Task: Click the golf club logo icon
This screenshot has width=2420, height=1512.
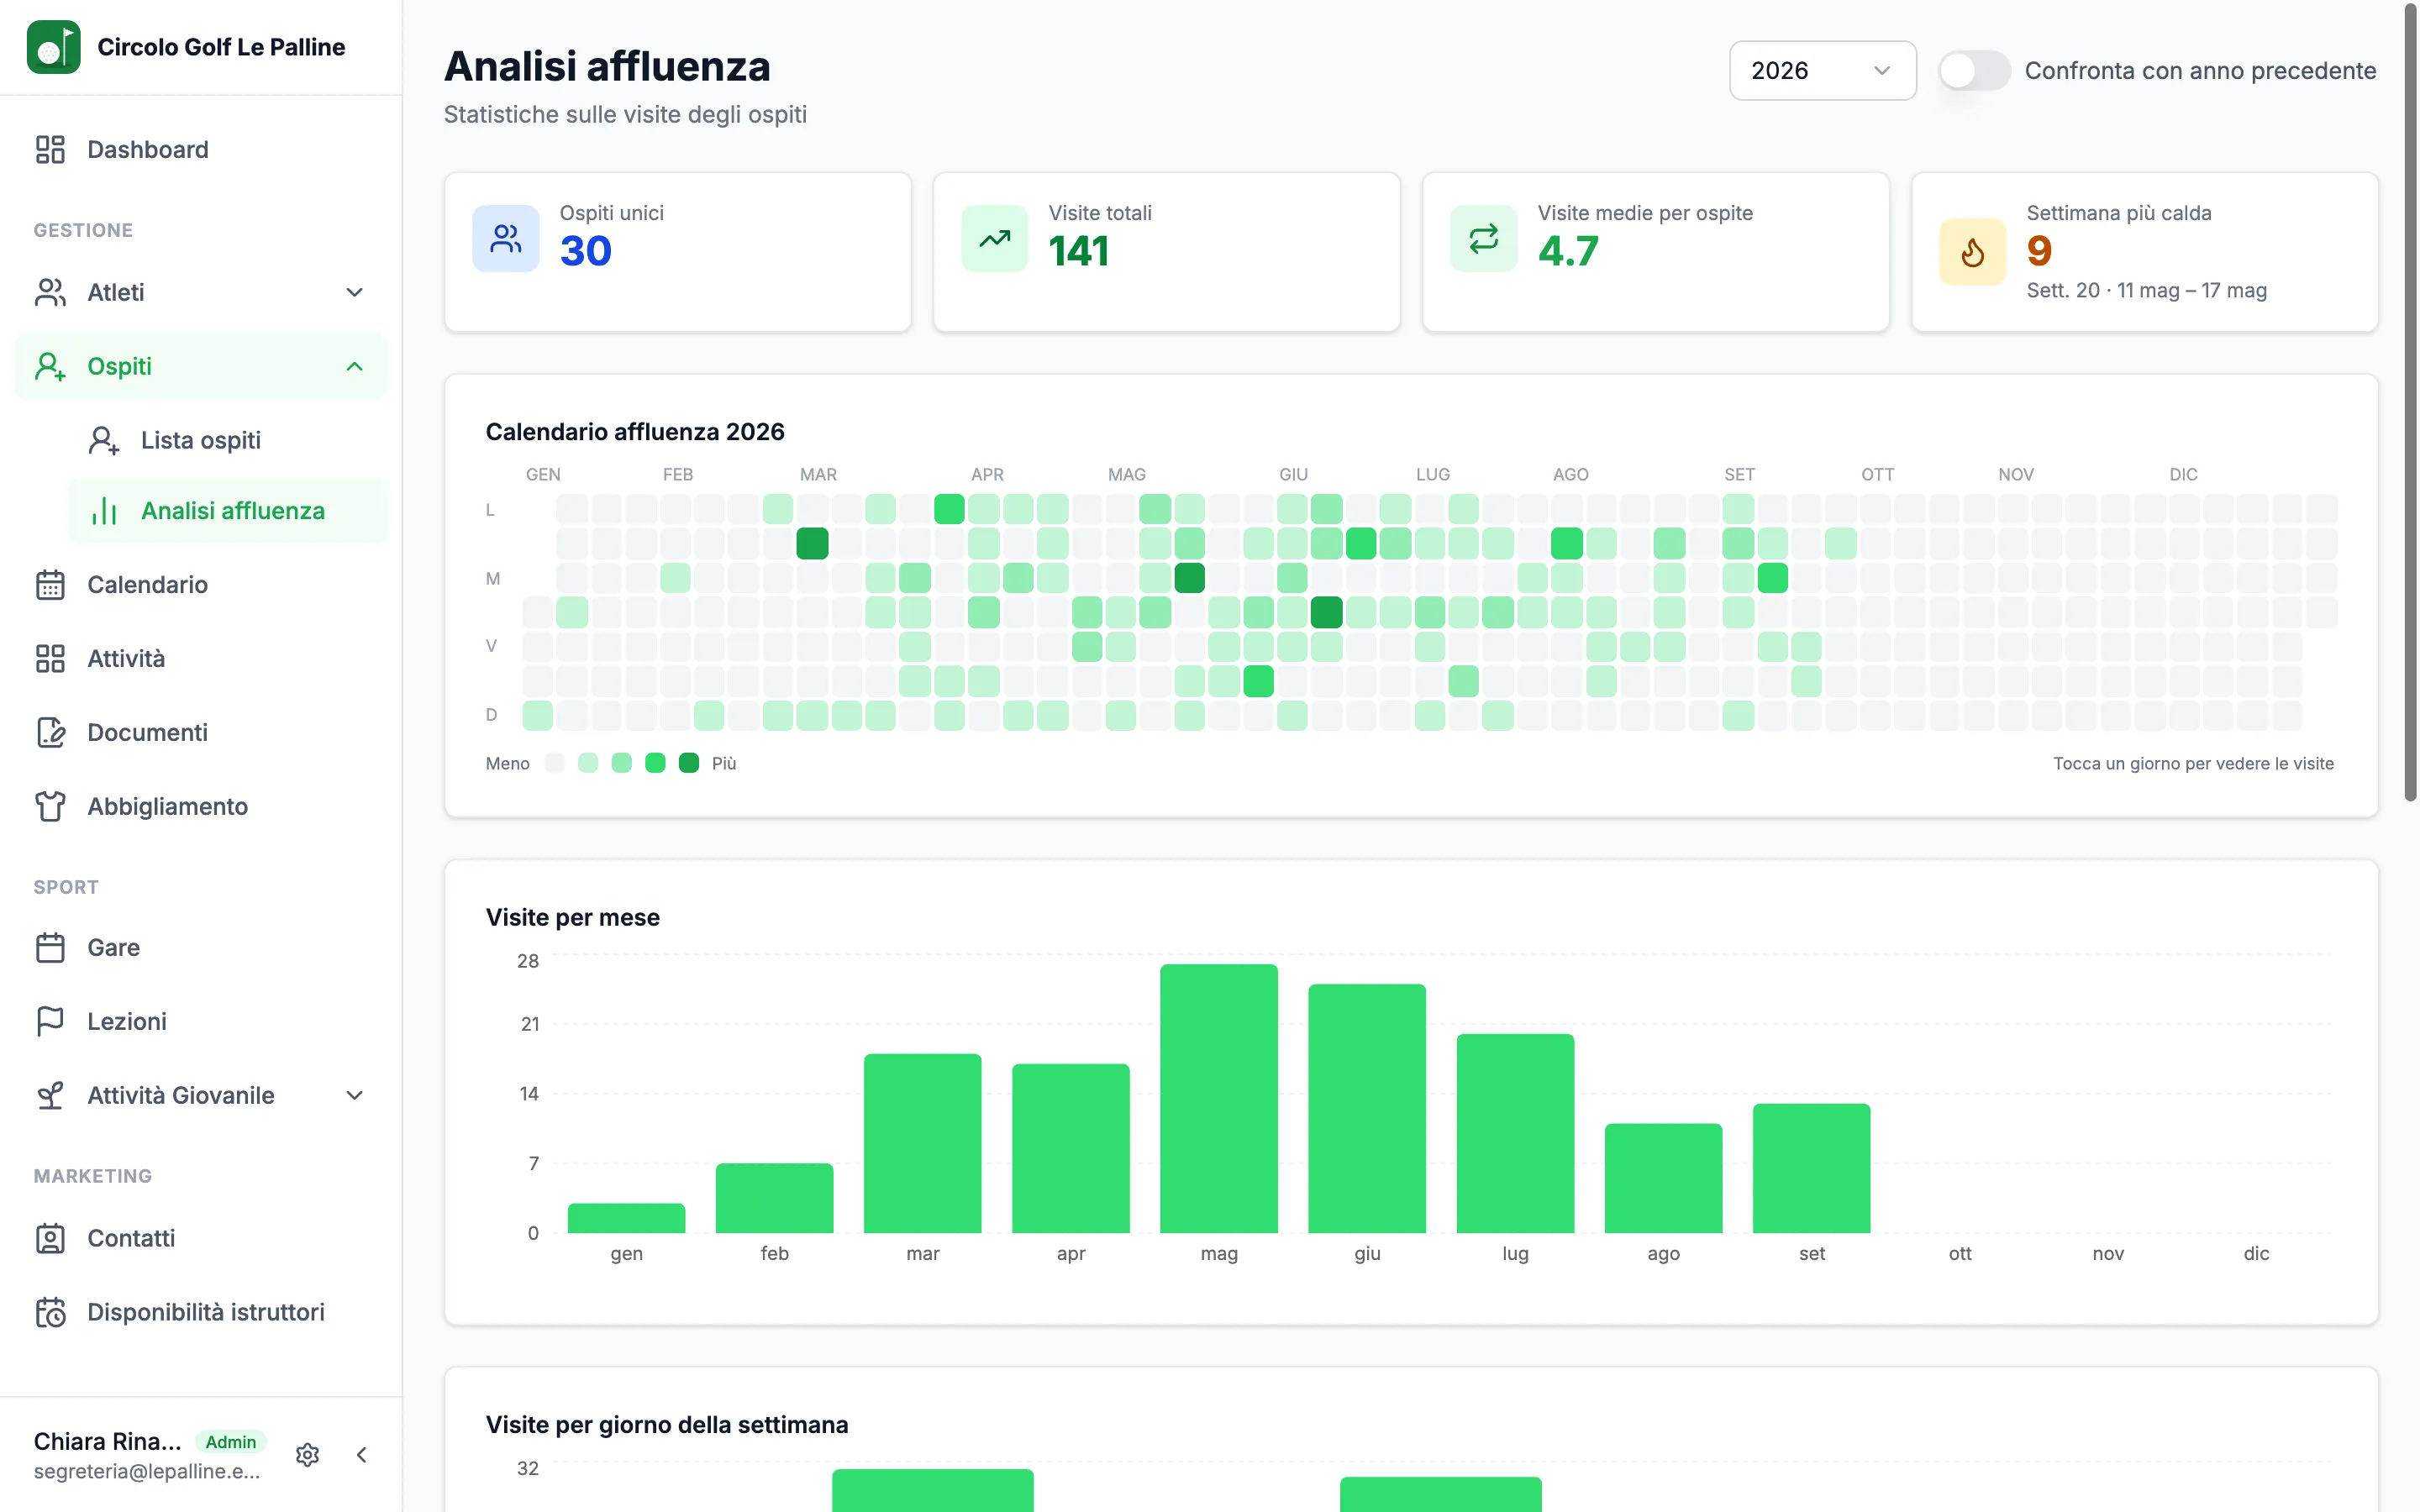Action: [53, 47]
